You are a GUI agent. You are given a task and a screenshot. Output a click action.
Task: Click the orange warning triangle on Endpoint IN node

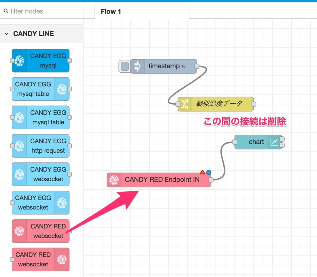pos(203,172)
